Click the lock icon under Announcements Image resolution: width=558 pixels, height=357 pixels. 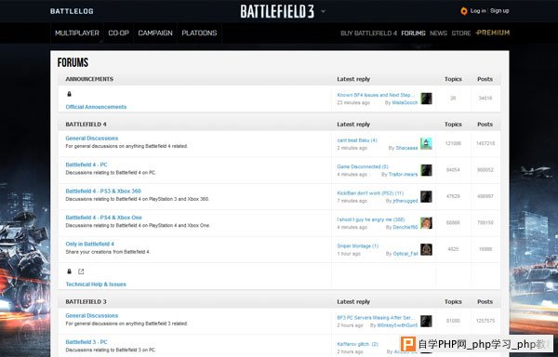click(x=70, y=94)
